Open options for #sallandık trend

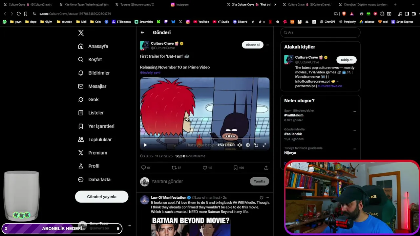[x=354, y=130]
